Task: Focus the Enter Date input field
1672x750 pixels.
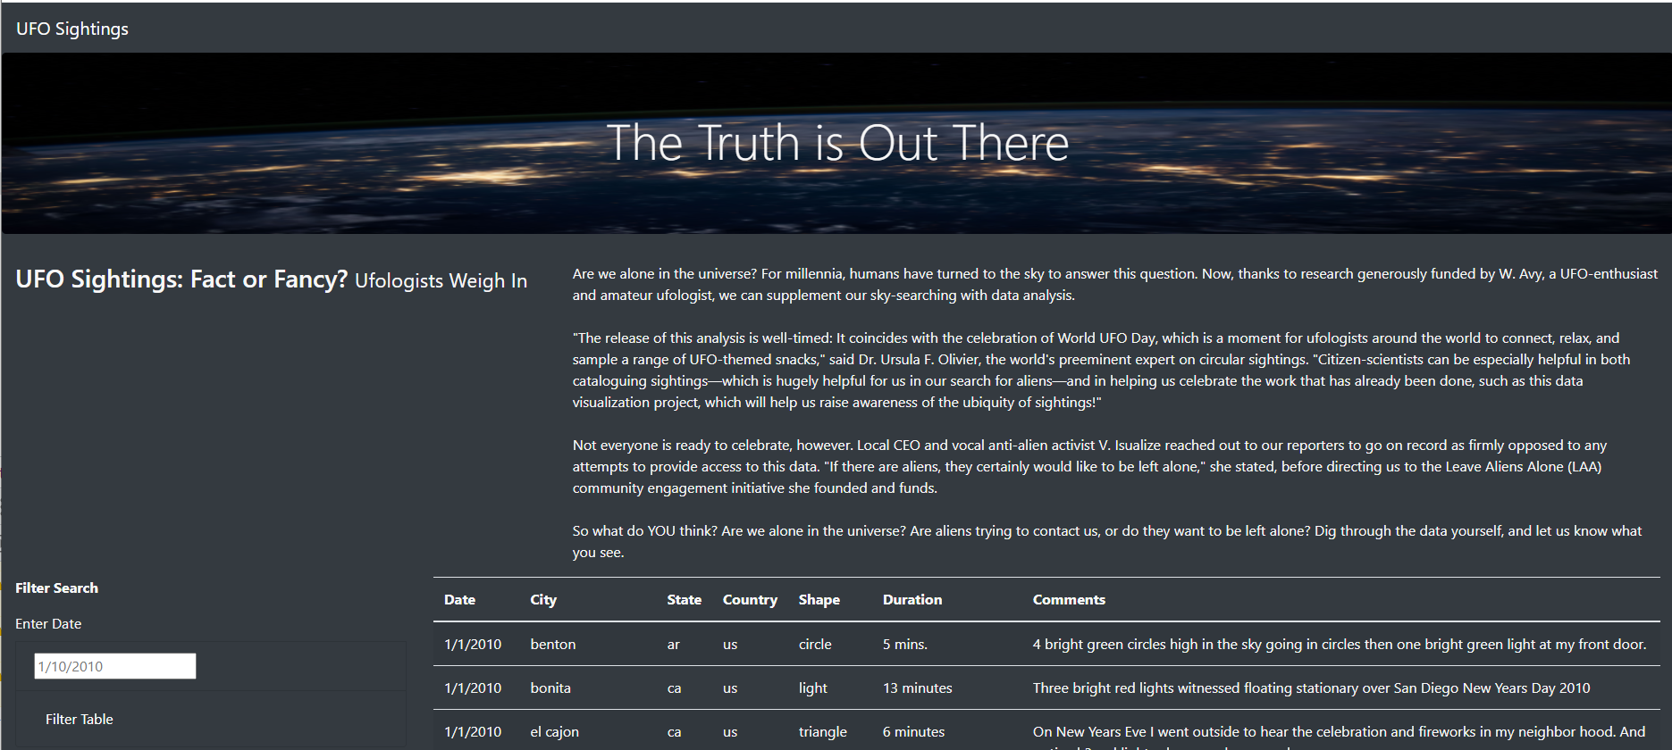Action: point(115,666)
